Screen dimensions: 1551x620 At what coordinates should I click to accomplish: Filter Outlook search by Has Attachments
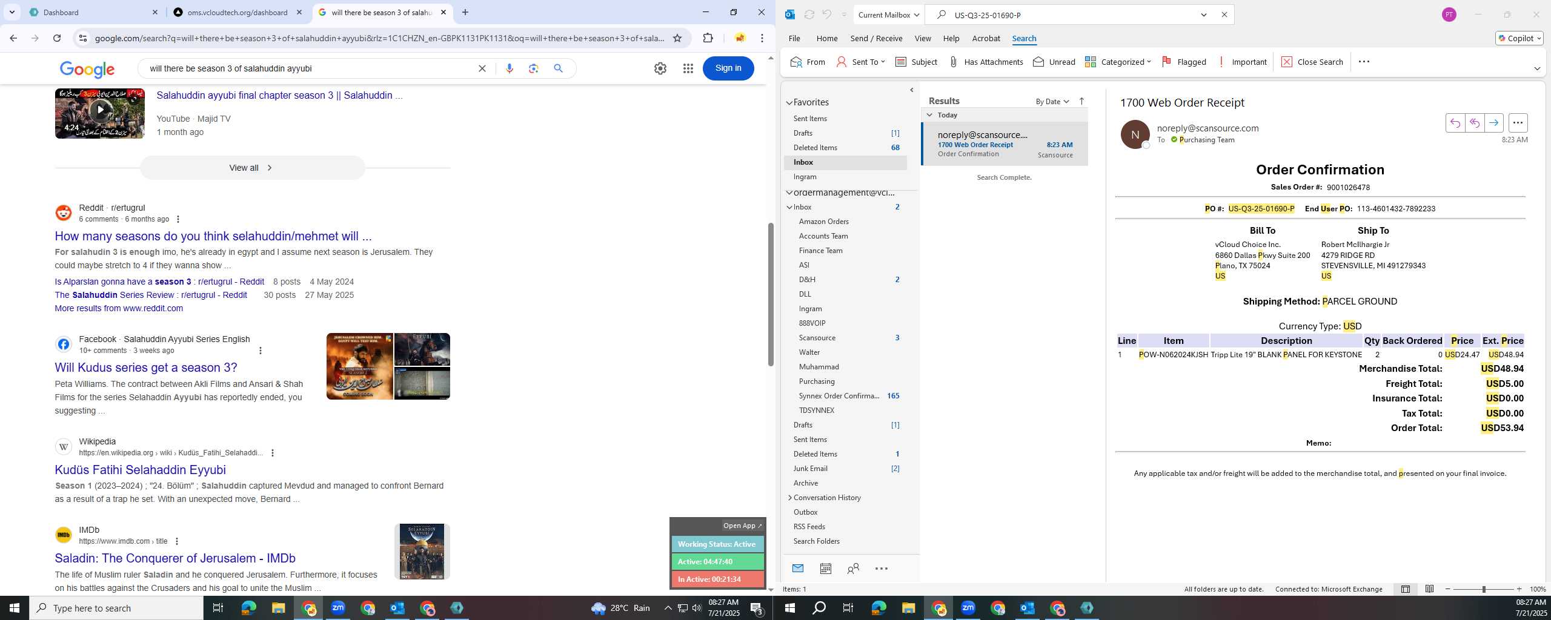pyautogui.click(x=986, y=62)
